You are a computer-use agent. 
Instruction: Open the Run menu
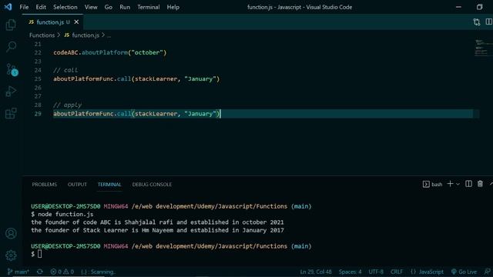[x=125, y=7]
